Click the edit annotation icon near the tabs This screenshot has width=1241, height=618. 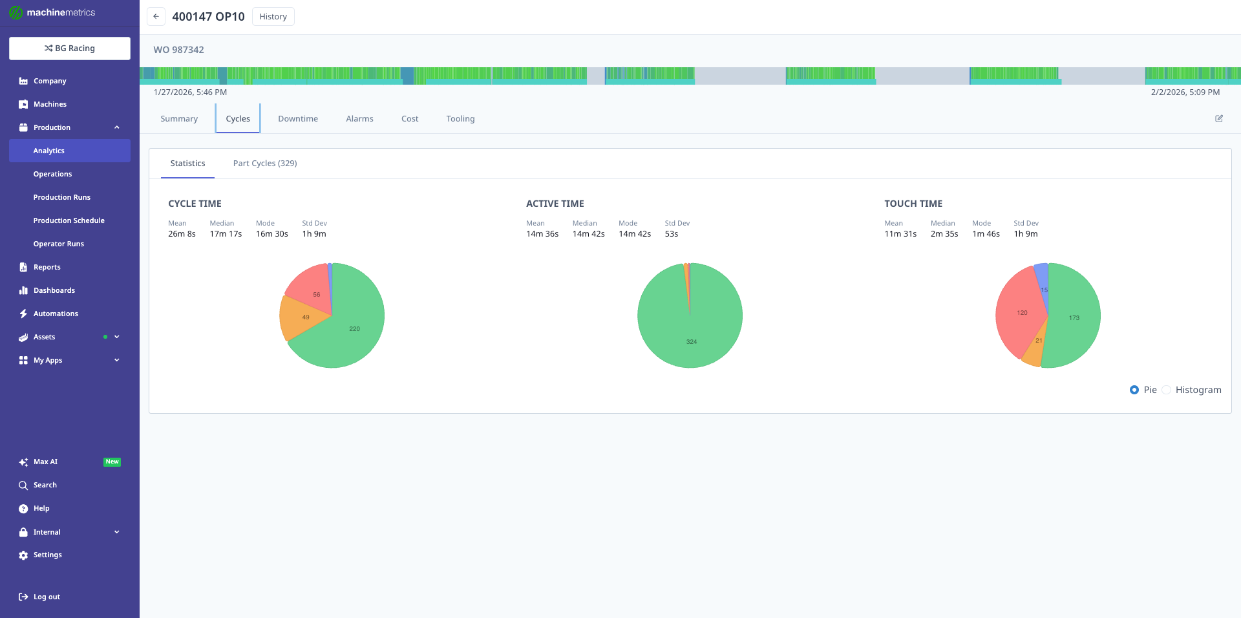[1219, 118]
